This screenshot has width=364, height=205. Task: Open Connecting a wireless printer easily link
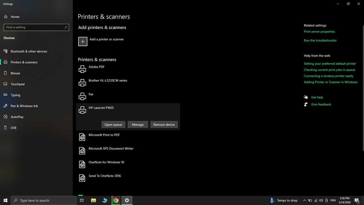(x=328, y=76)
